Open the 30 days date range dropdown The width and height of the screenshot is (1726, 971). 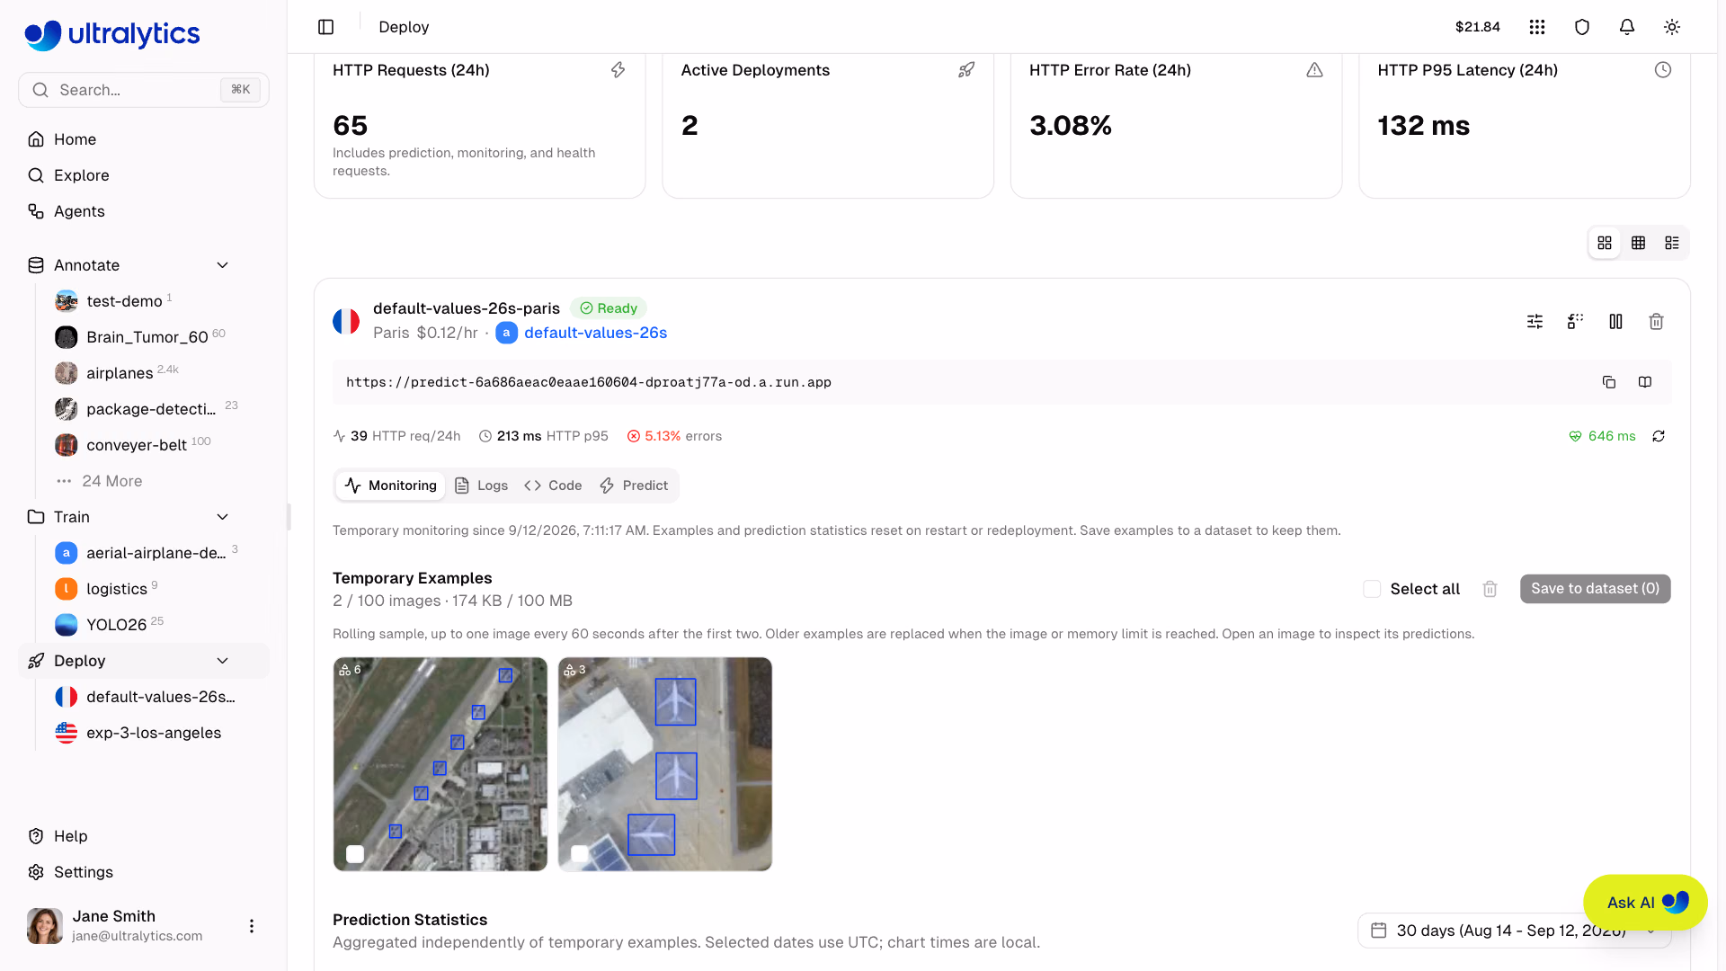point(1514,931)
